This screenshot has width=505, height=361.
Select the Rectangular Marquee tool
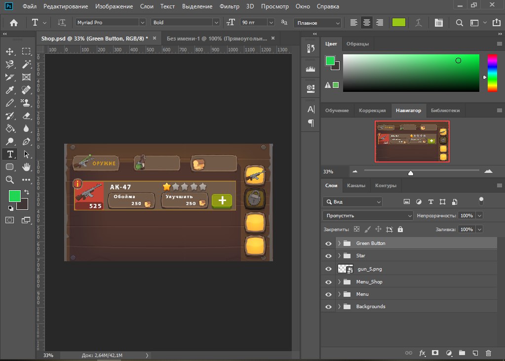click(x=26, y=51)
